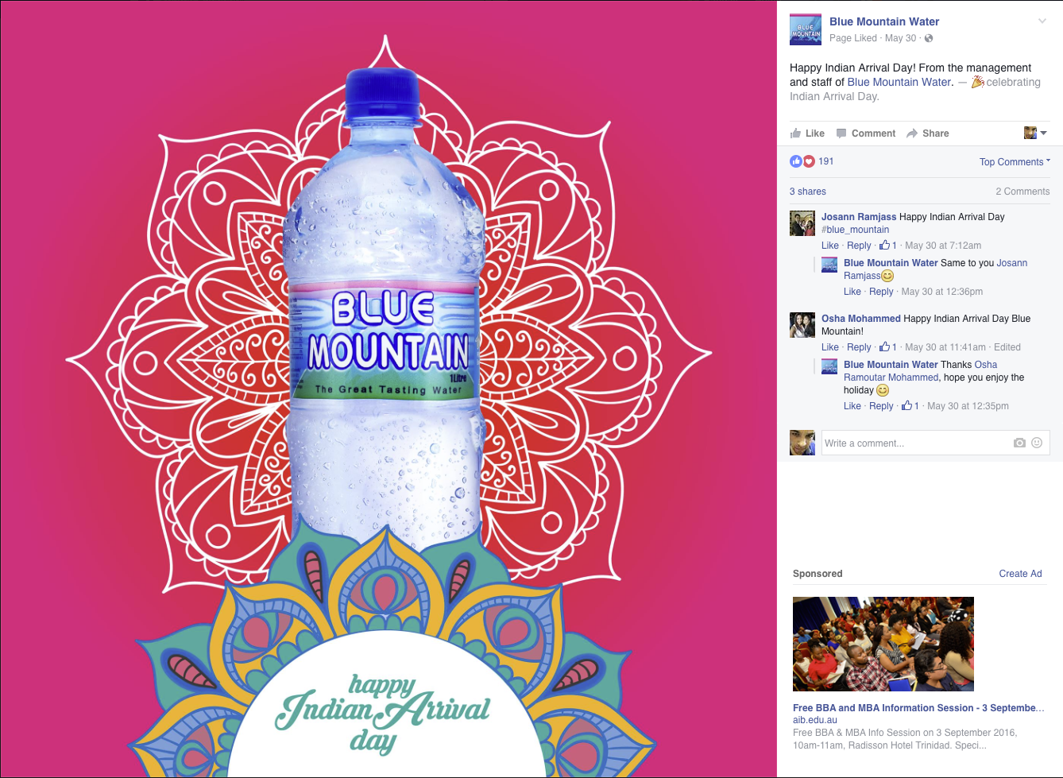The image size is (1063, 778).
Task: Open post options chevron at top right
Action: click(x=1042, y=21)
